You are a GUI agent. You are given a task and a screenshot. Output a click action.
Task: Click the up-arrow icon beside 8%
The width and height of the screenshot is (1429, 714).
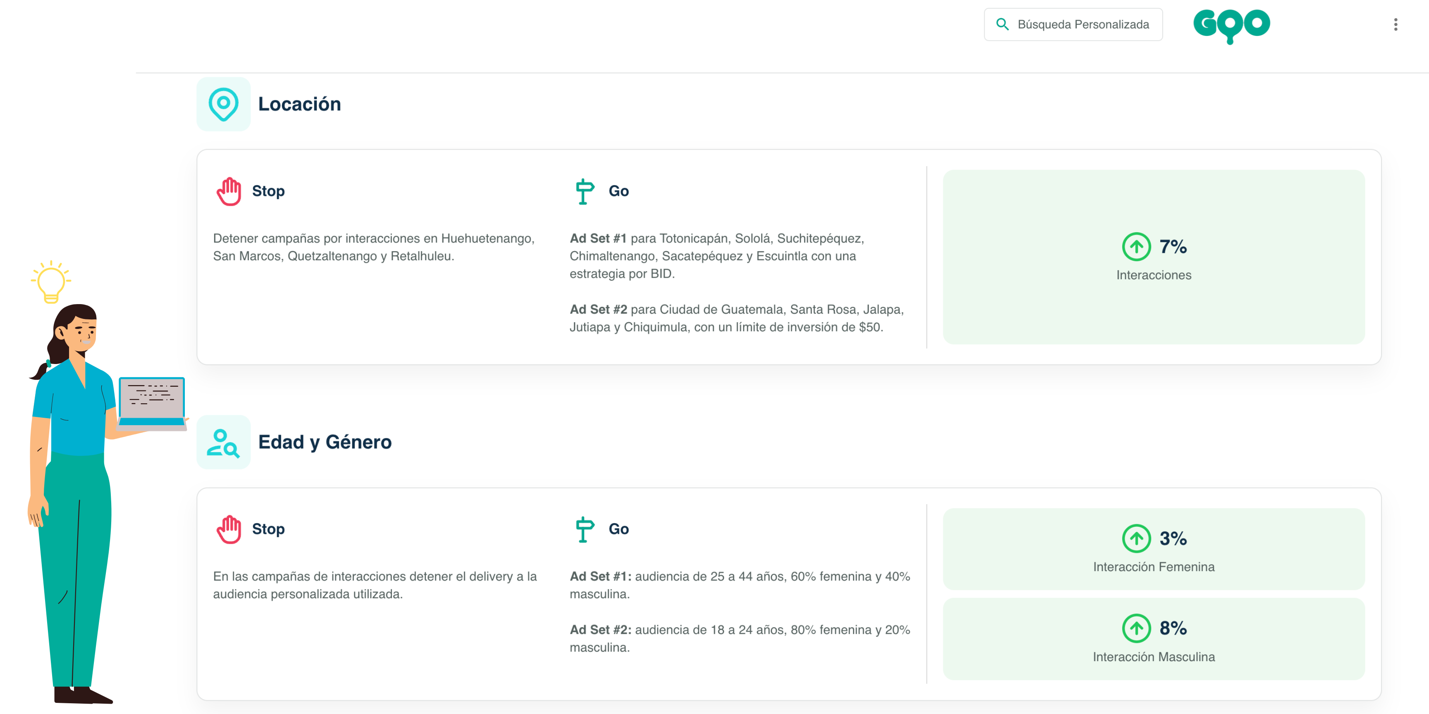click(x=1136, y=628)
